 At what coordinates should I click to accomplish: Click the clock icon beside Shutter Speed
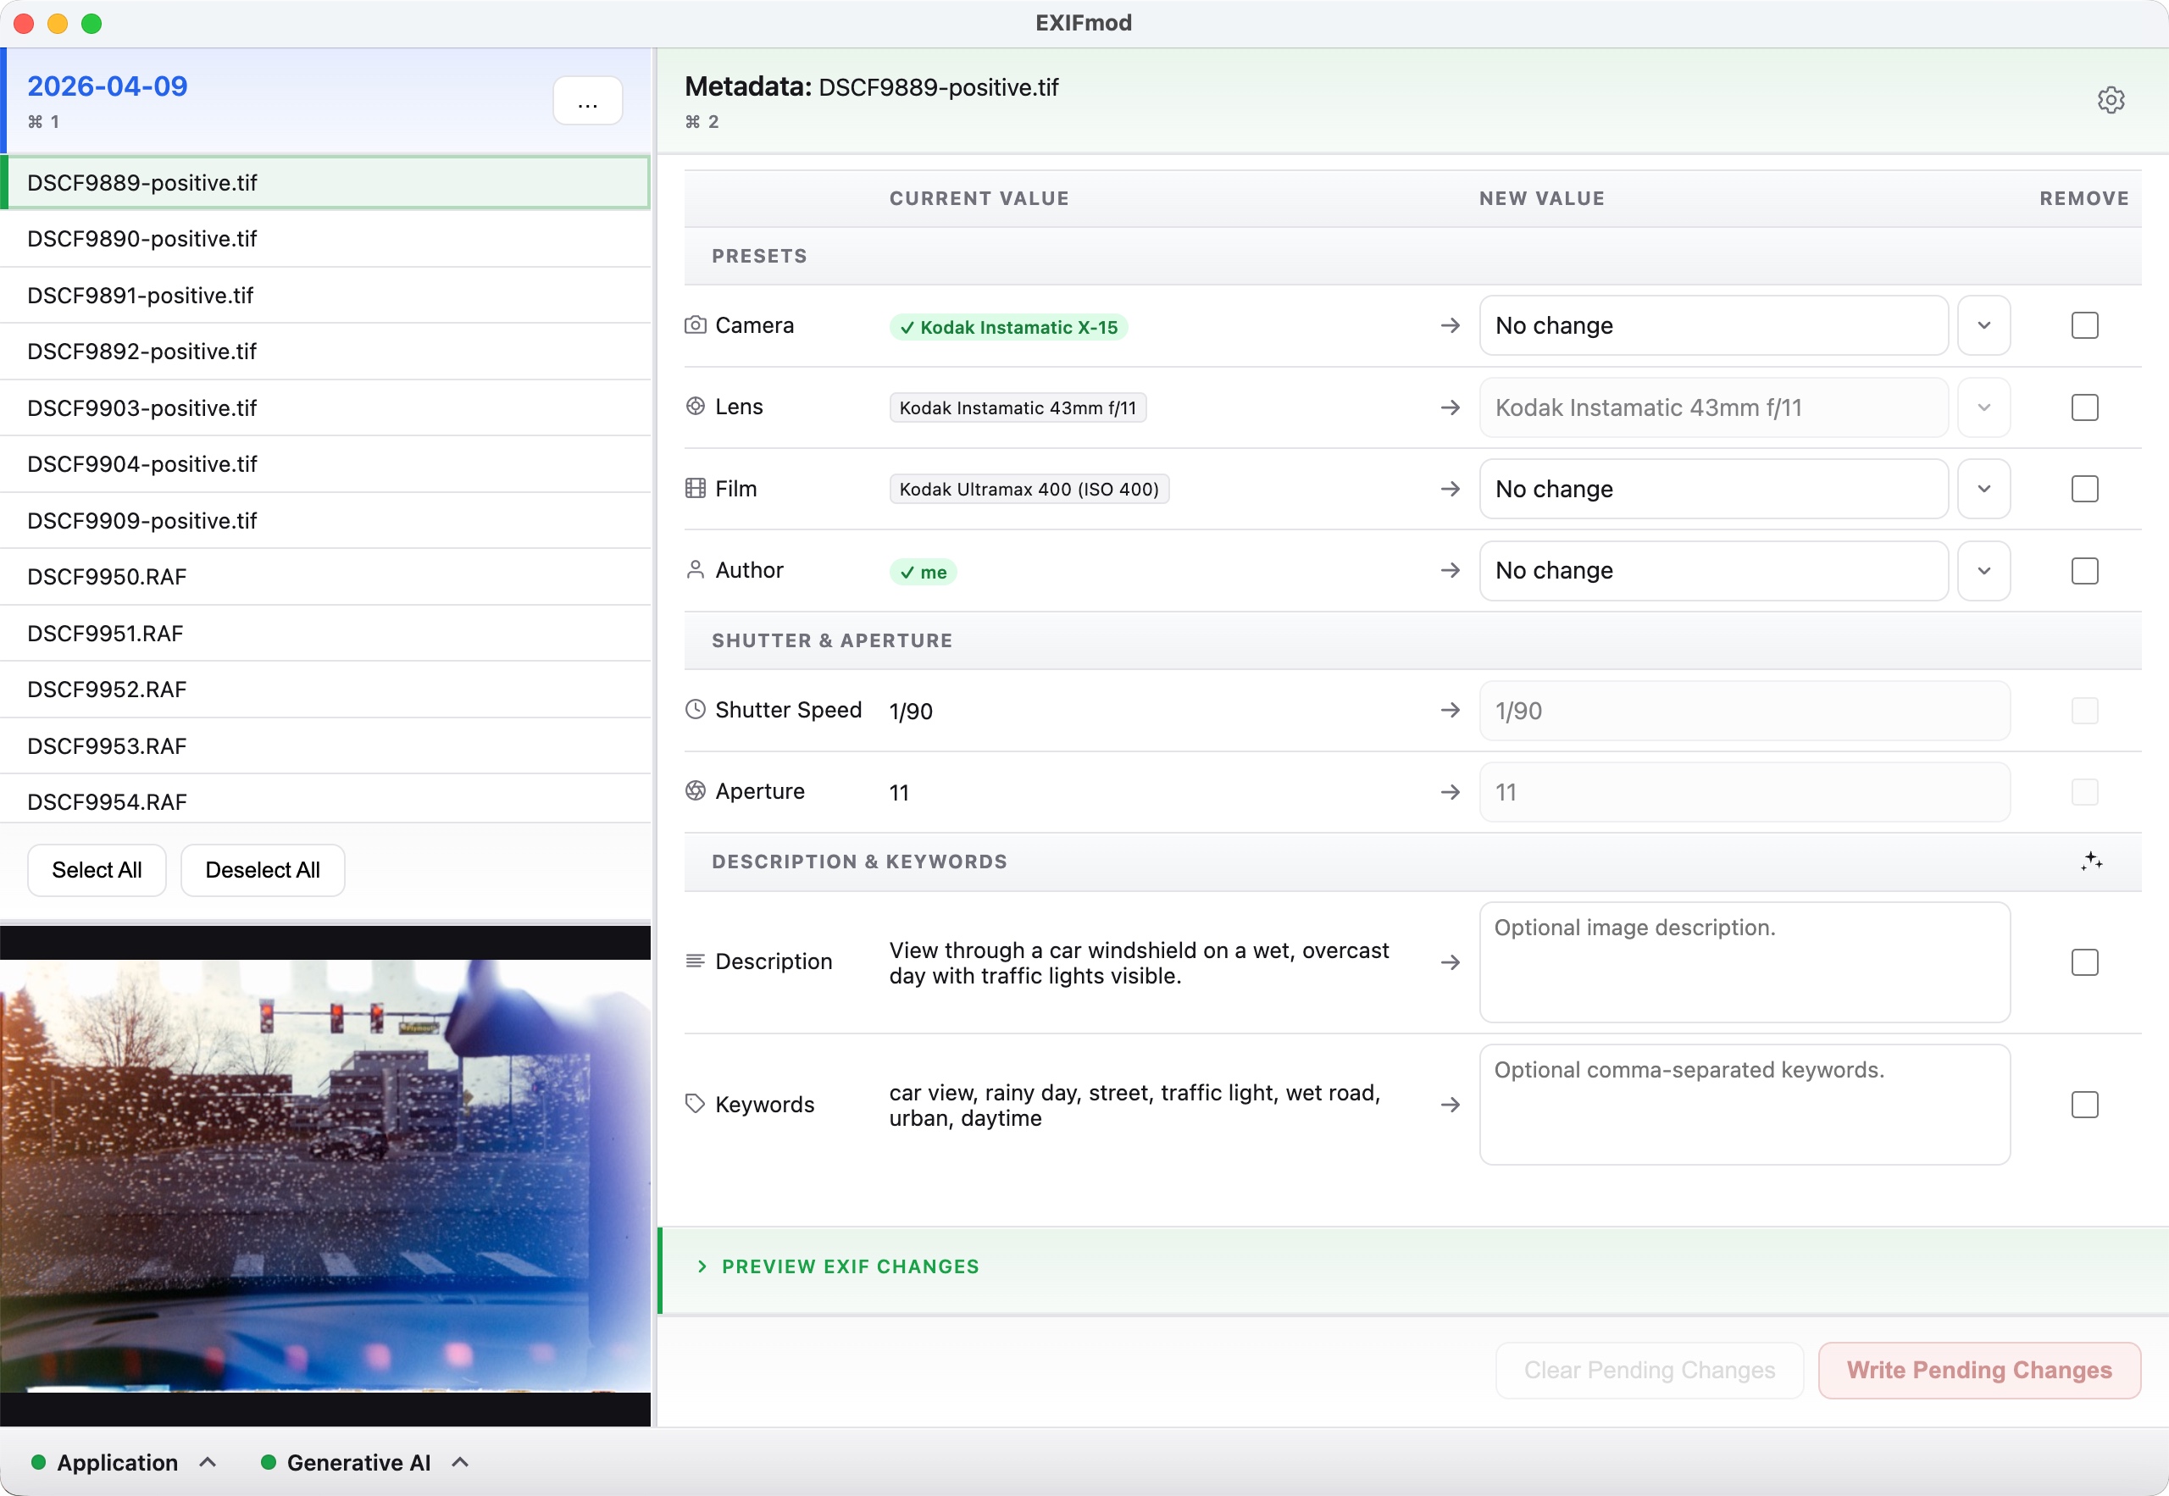[x=695, y=710]
